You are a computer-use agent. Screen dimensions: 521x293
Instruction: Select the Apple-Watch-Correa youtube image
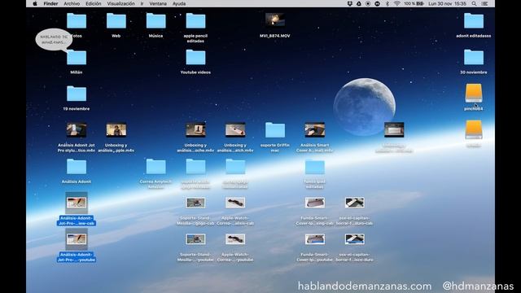click(x=235, y=239)
